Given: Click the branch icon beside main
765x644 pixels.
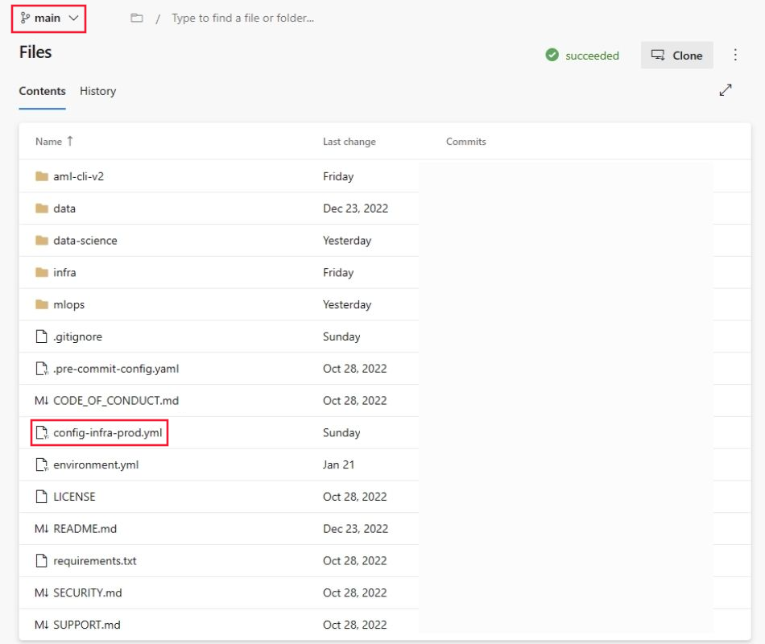Looking at the screenshot, I should coord(26,18).
